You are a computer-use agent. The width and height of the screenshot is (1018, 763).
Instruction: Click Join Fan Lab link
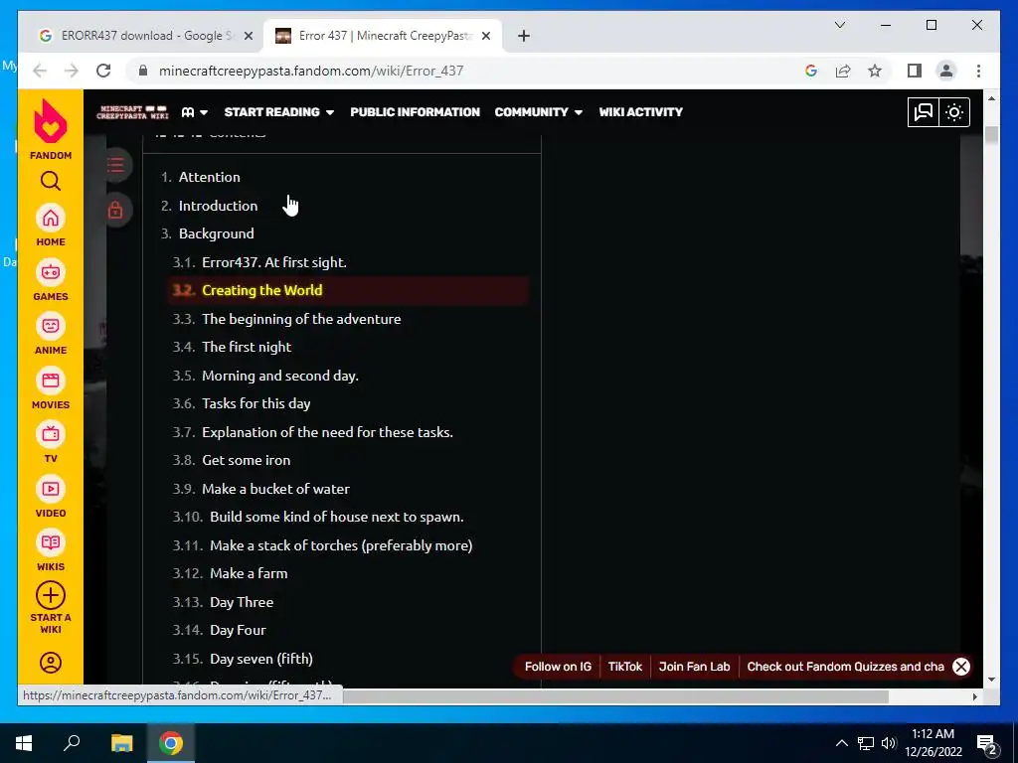point(694,667)
